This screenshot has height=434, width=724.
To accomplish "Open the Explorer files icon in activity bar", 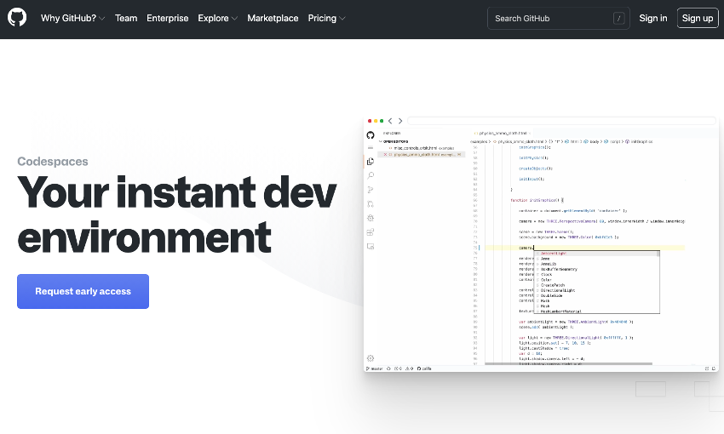I will click(371, 162).
